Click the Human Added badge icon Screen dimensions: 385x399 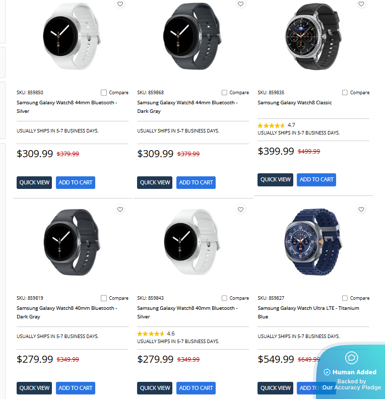[x=351, y=358]
